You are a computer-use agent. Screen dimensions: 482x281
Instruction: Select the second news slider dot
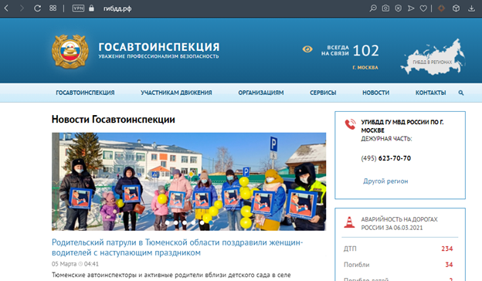tap(175, 222)
